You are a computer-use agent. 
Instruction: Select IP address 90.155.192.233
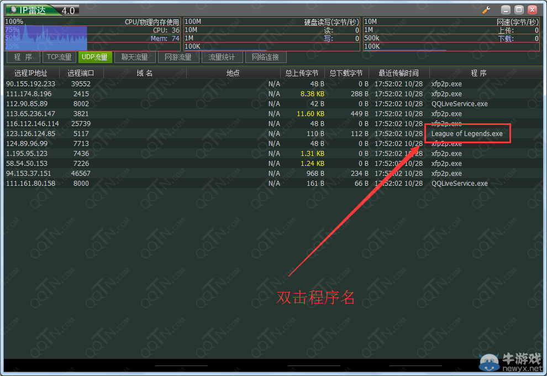click(x=31, y=84)
